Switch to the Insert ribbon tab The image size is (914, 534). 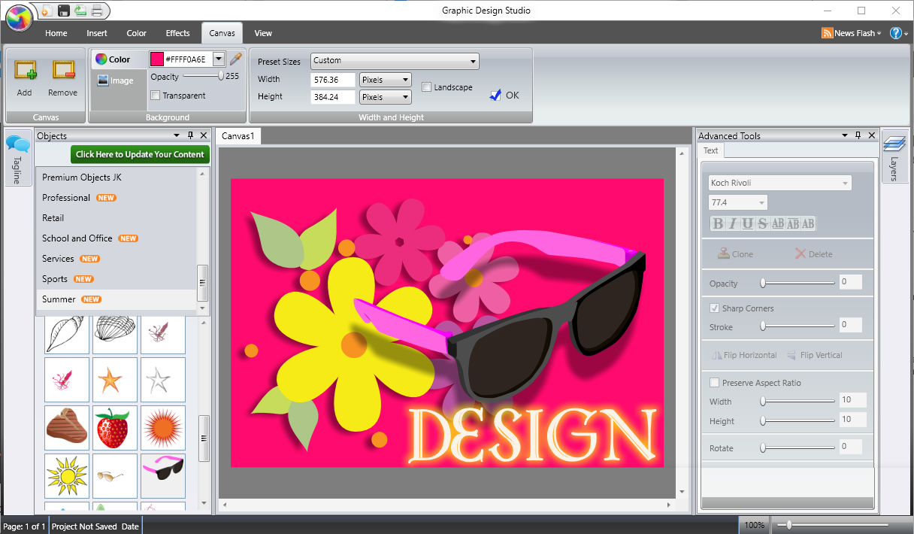pos(97,33)
